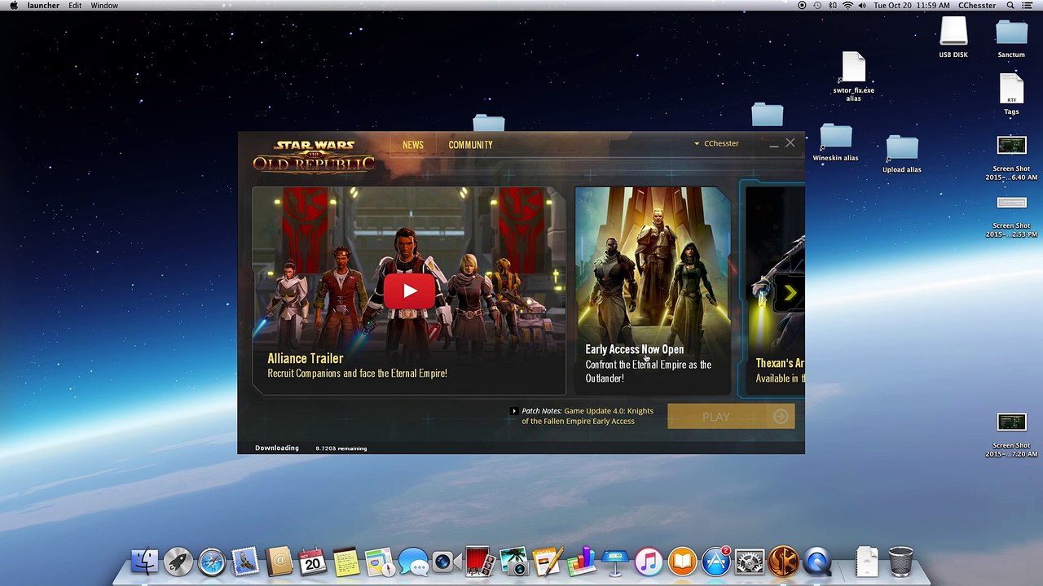Open the Window menu
Image resolution: width=1043 pixels, height=586 pixels.
point(104,6)
